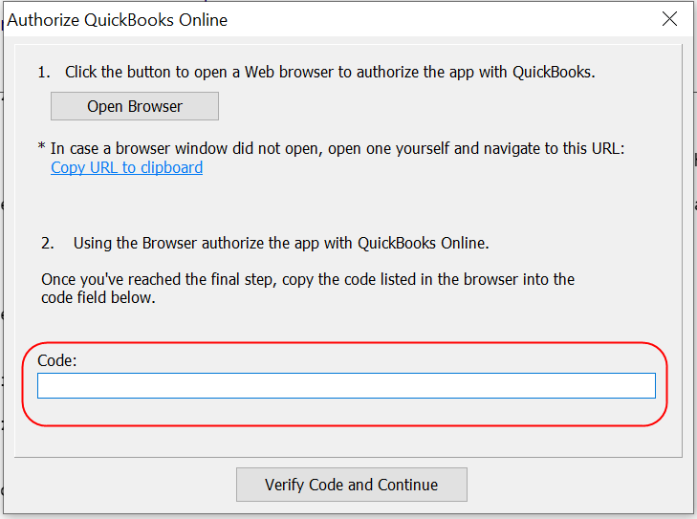Submit the code with the Verify button
Screen dimensions: 697x519
point(351,485)
